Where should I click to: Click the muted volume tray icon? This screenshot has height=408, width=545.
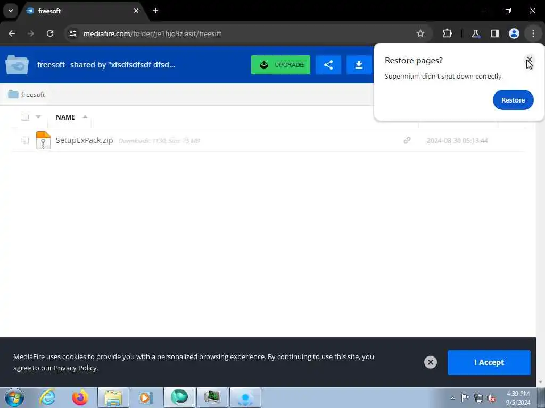point(491,398)
